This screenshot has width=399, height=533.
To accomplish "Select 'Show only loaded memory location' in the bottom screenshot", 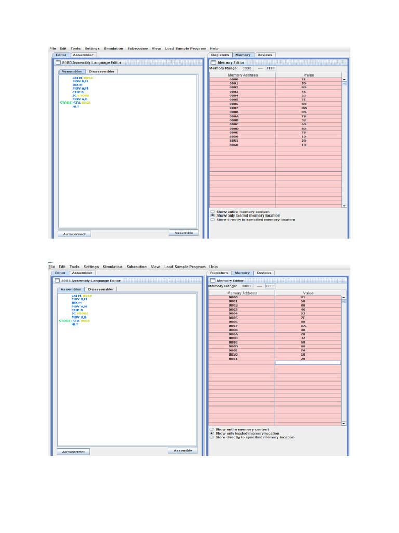I will 212,434.
